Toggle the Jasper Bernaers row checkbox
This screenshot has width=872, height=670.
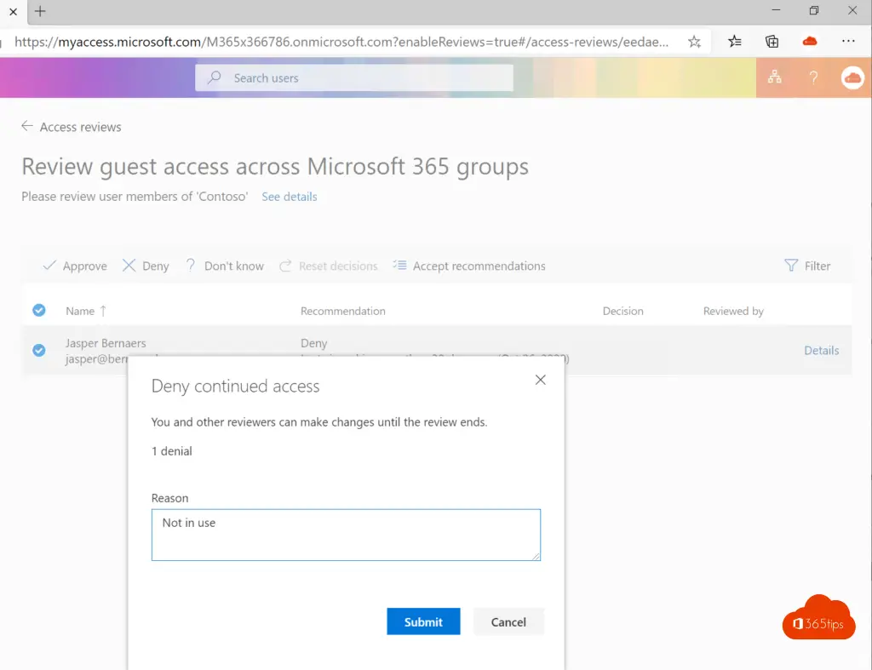(x=39, y=350)
